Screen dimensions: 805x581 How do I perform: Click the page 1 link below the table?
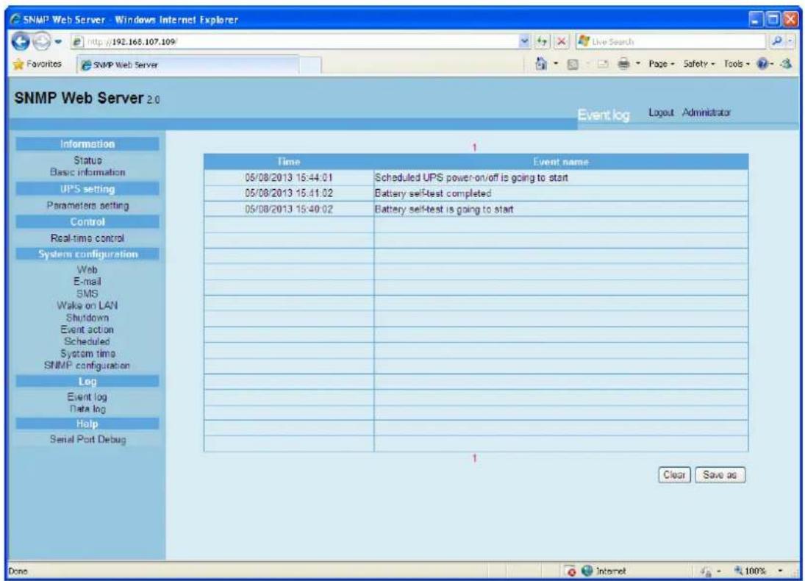pos(474,457)
